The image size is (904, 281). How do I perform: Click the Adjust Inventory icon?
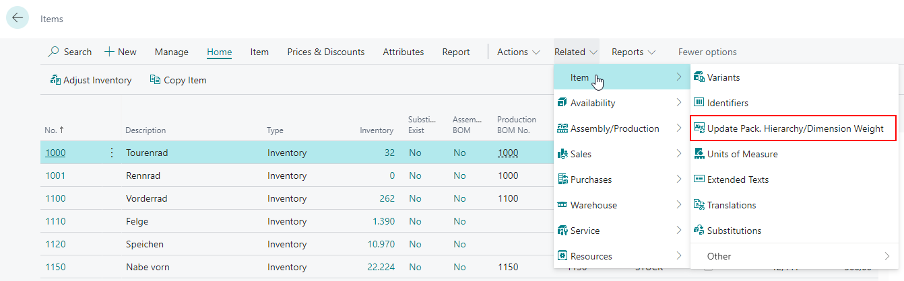(56, 80)
